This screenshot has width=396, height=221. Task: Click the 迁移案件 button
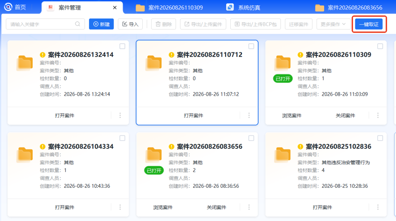[299, 24]
